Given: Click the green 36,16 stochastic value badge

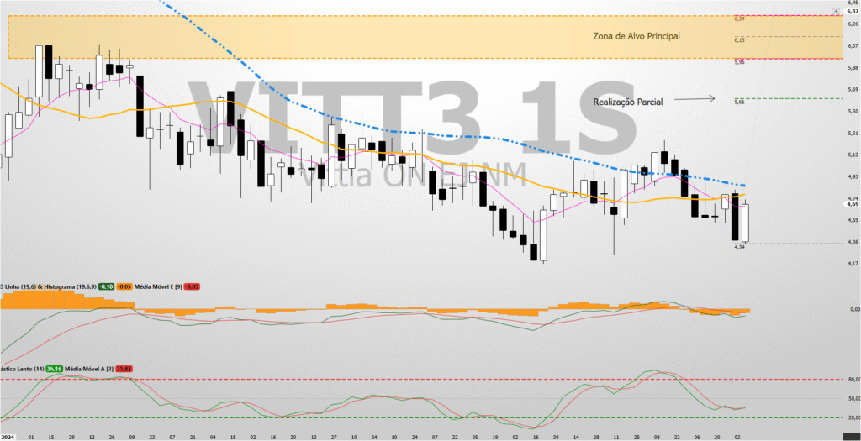Looking at the screenshot, I should pos(55,369).
